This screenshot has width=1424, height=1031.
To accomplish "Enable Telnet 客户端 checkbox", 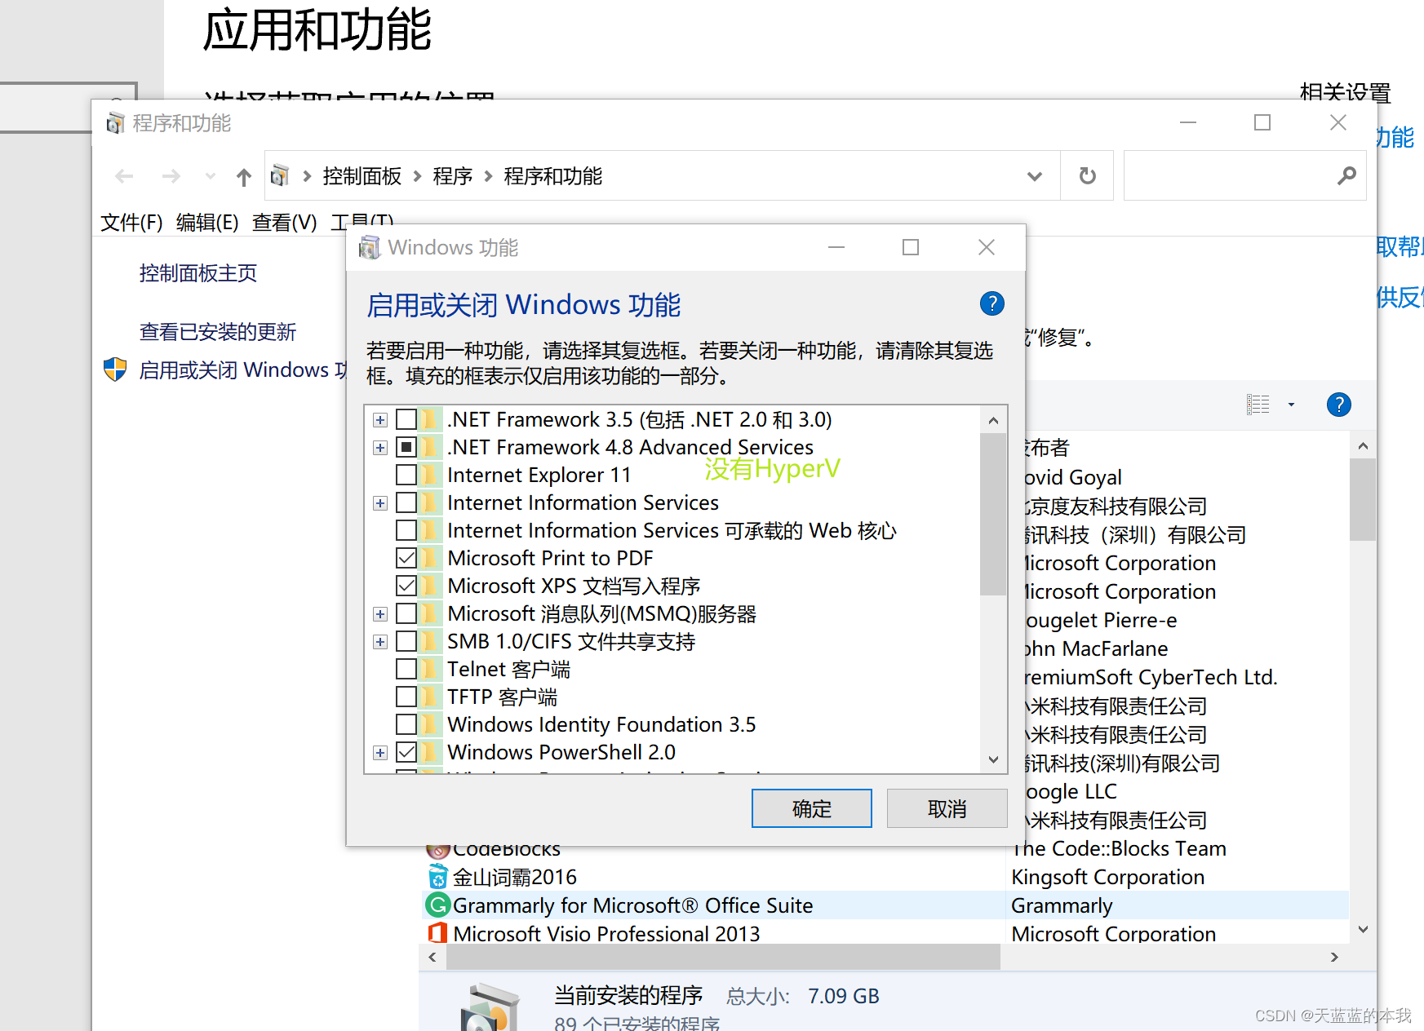I will [406, 669].
